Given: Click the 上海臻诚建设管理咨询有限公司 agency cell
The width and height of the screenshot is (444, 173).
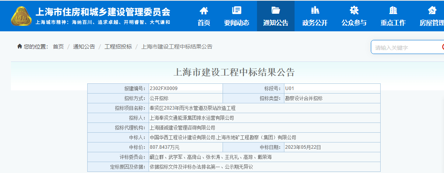Looking at the screenshot, I should click(183, 128).
